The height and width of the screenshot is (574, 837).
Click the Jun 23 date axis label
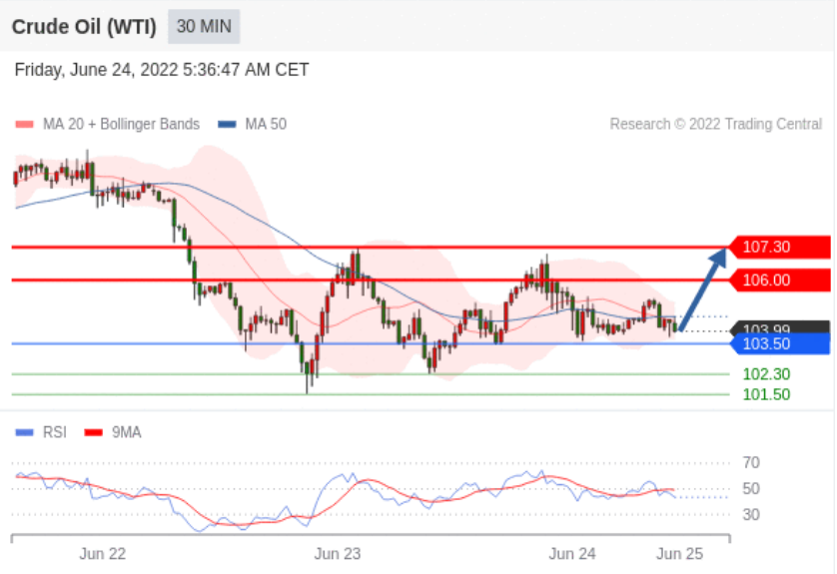(x=338, y=554)
